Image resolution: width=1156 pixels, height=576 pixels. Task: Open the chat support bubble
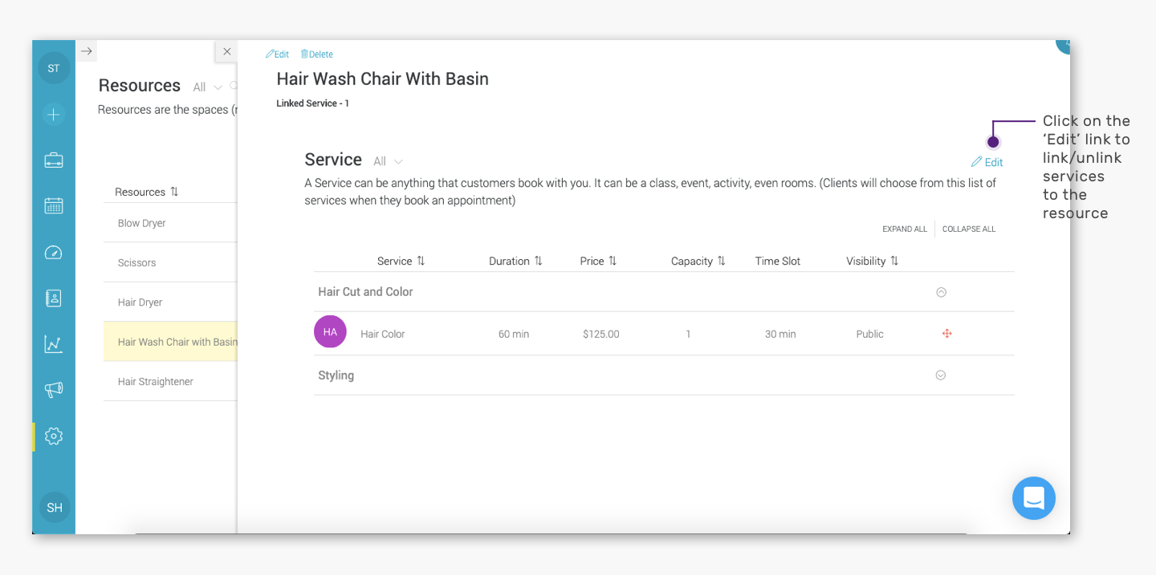pyautogui.click(x=1034, y=498)
